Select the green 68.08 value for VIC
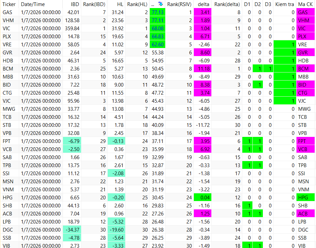 pos(157,28)
